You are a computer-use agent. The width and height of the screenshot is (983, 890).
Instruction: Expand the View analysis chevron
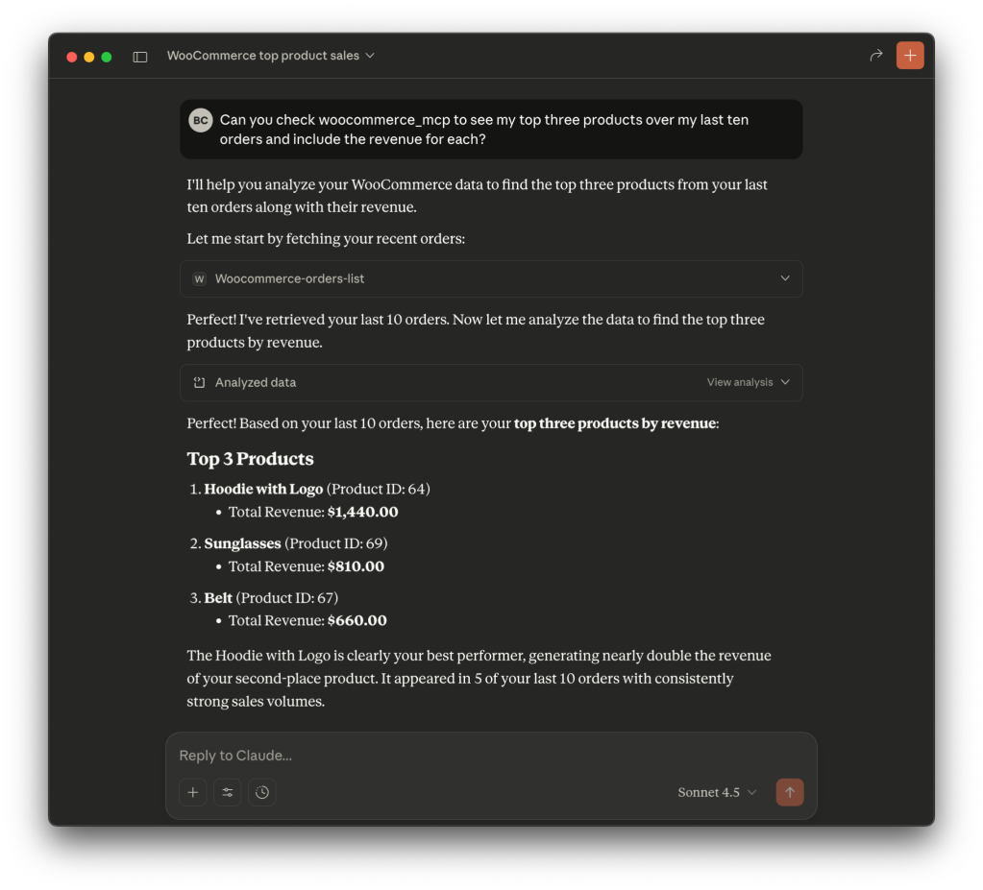785,382
